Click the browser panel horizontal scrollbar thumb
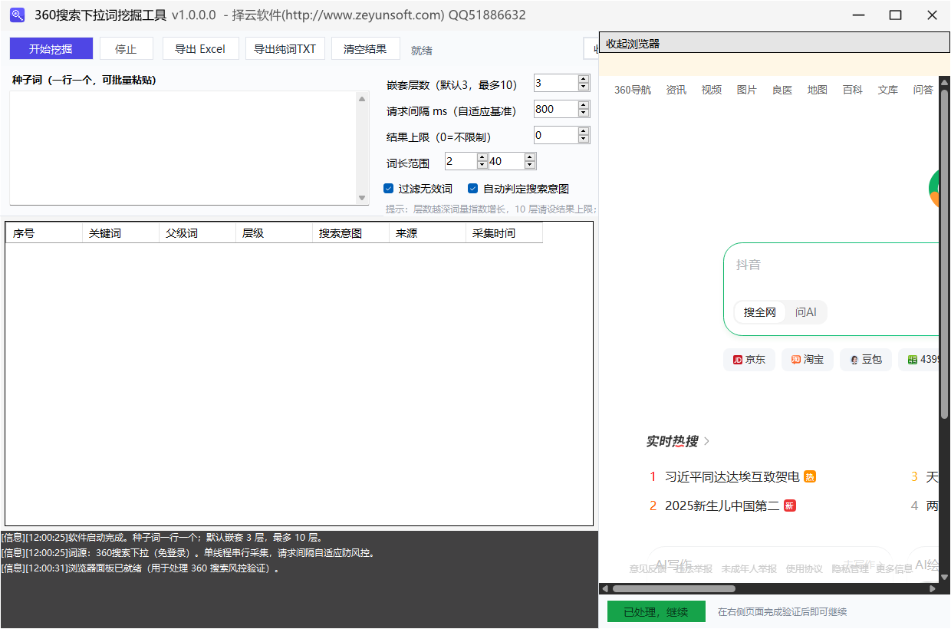The height and width of the screenshot is (629, 951). 673,589
